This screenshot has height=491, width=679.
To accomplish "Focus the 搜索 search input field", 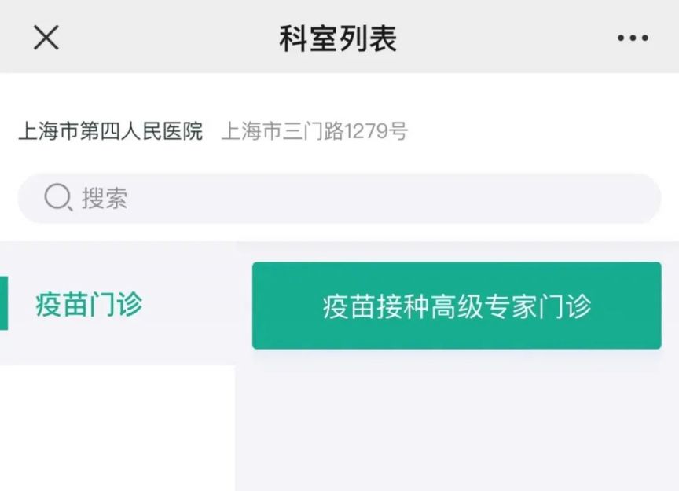I will pyautogui.click(x=339, y=198).
